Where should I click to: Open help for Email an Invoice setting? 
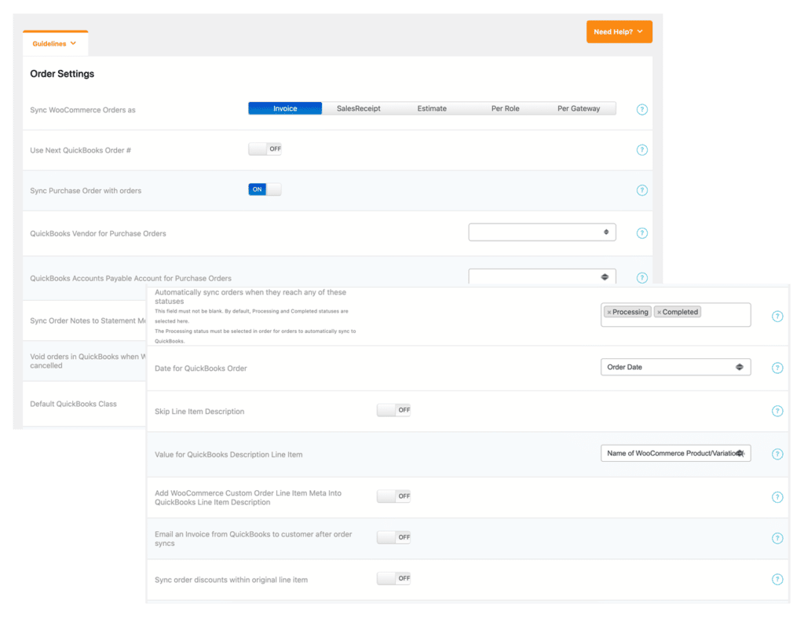[x=777, y=538]
